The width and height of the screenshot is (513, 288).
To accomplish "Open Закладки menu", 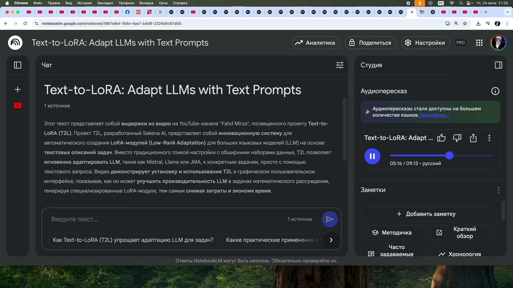I will [105, 3].
